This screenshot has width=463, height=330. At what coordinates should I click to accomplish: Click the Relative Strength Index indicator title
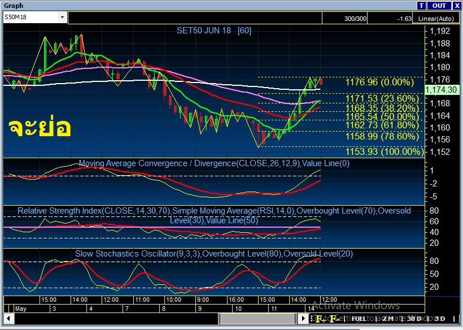click(x=214, y=215)
